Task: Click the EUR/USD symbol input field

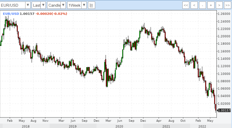Action: point(13,5)
